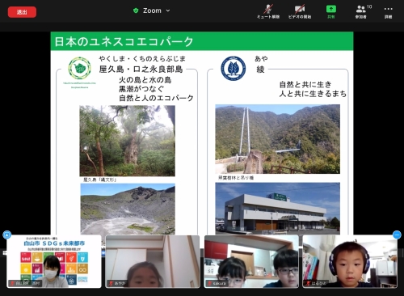404x296 pixels.
Task: Open the more options three-dots menu
Action: point(388,11)
